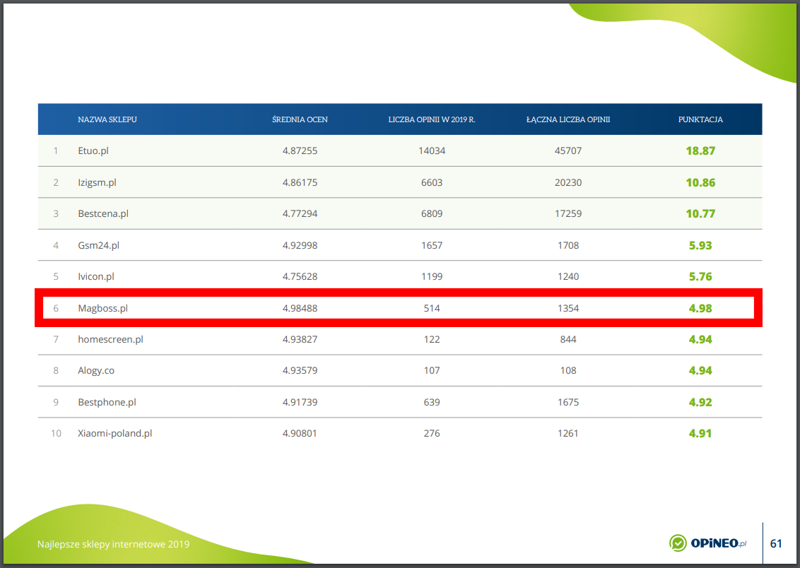This screenshot has height=568, width=800.
Task: Click total opinions value 1675
Action: [x=568, y=402]
